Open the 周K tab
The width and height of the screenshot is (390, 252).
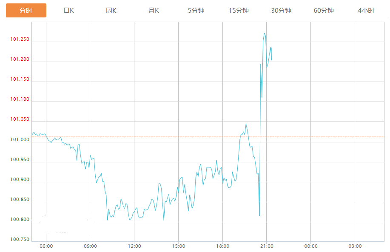(111, 11)
